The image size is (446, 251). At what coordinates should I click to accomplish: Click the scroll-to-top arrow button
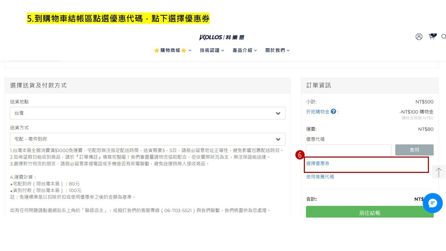(x=439, y=172)
